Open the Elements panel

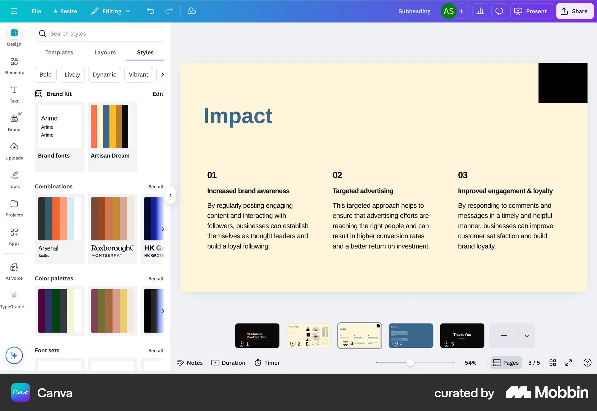click(14, 66)
